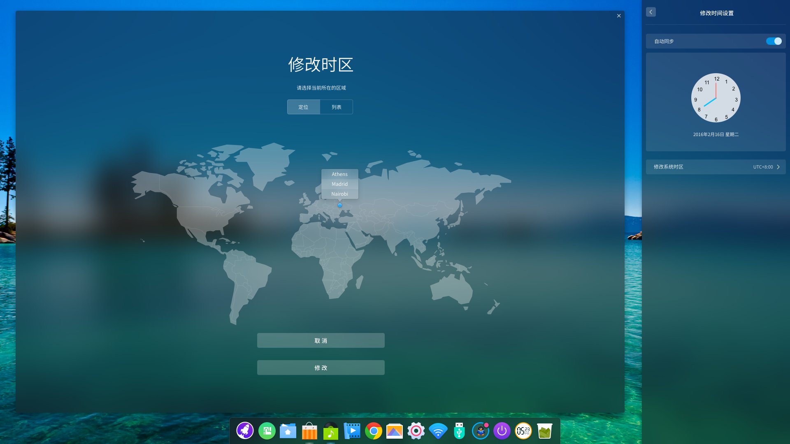790x444 pixels.
Task: Click the blue location marker on map
Action: (x=340, y=205)
